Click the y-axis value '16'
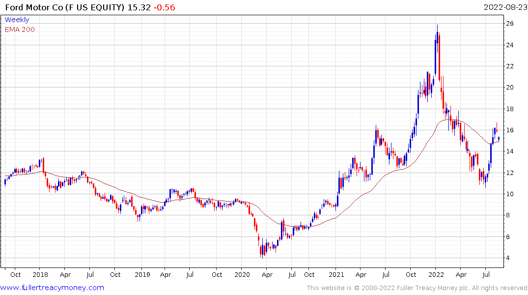Screen dimensions: 528x295 point(510,130)
